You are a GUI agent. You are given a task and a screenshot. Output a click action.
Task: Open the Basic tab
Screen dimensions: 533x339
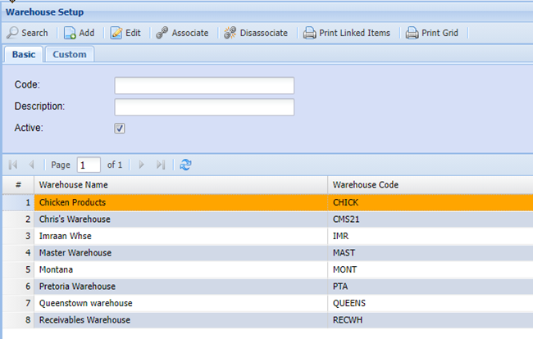coord(23,54)
